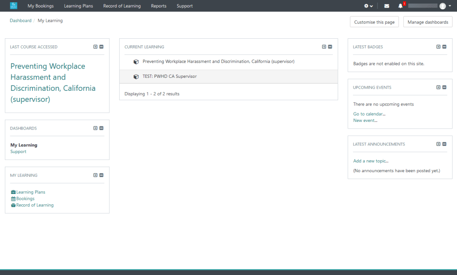Collapse the Dashboards block
This screenshot has height=275, width=457.
click(x=101, y=128)
